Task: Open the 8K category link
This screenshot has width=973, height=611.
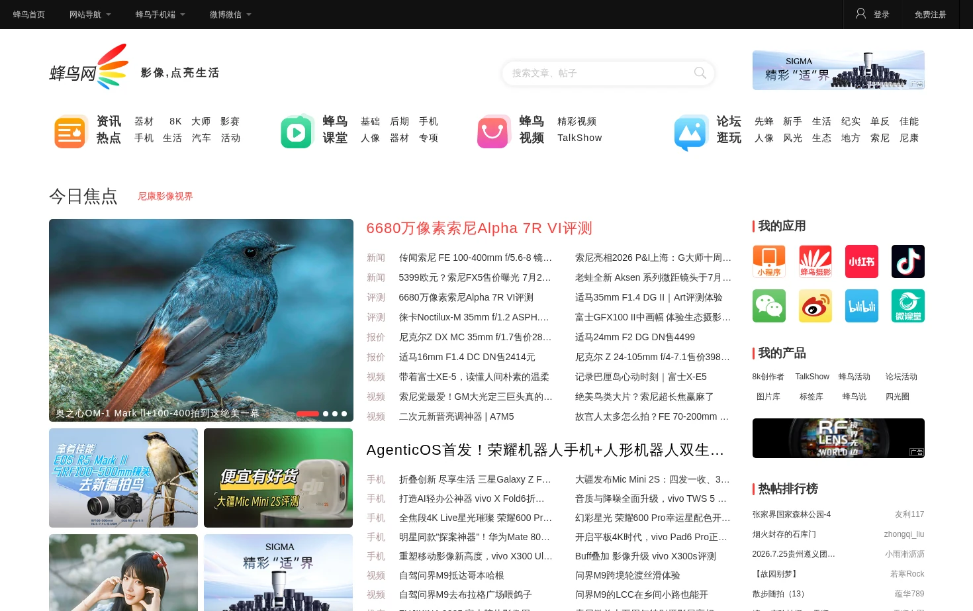Action: [175, 121]
